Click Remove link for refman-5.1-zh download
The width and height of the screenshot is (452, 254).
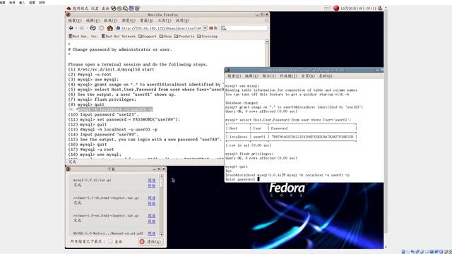[152, 204]
